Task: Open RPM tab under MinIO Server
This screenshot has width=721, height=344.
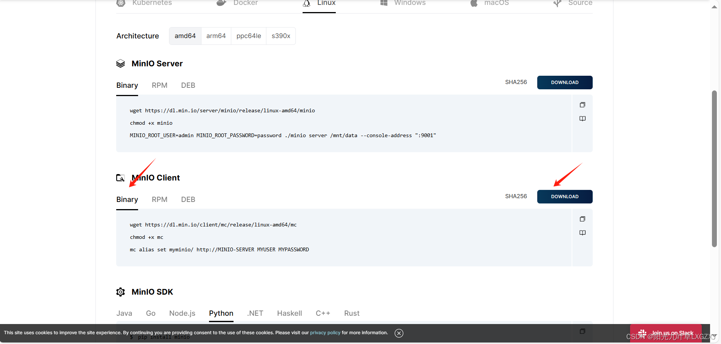Action: pos(160,86)
